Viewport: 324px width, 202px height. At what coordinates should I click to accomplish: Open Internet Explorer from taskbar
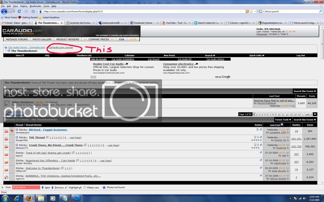click(17, 198)
